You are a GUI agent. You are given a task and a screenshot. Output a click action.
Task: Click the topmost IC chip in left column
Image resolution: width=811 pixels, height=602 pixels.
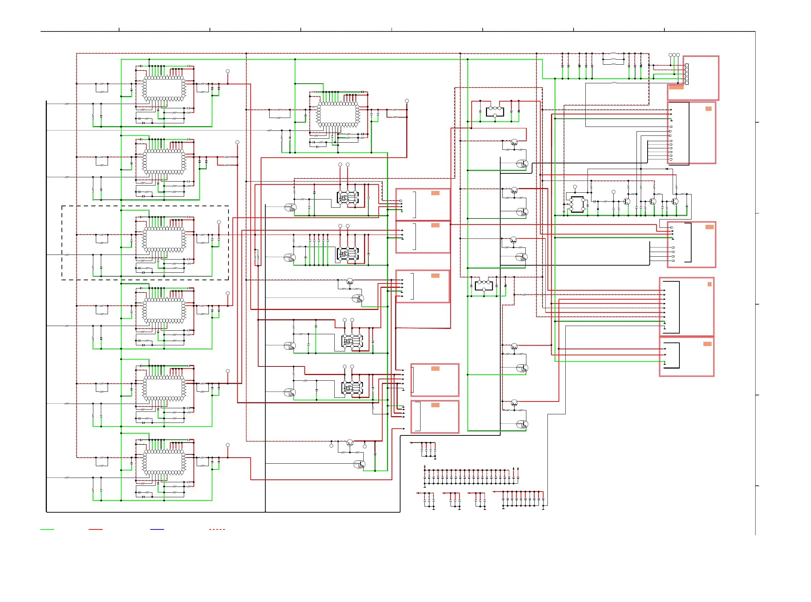(x=164, y=88)
